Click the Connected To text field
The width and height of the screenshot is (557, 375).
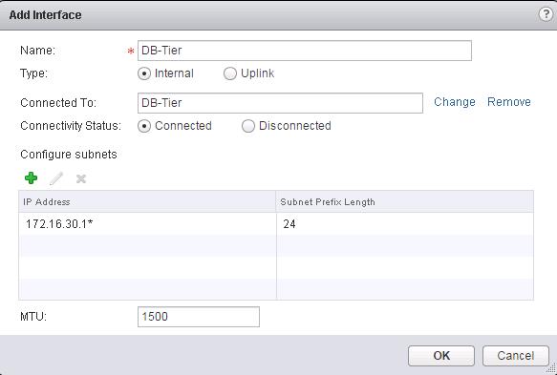pos(280,103)
